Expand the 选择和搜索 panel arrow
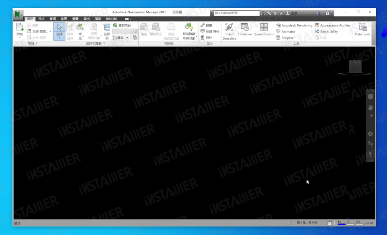The width and height of the screenshot is (387, 235). [x=104, y=43]
